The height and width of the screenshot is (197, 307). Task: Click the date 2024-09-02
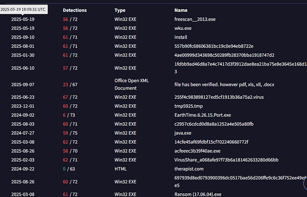coord(23,115)
